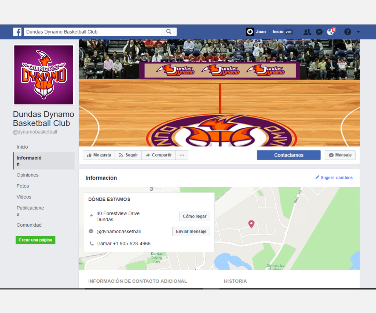Click the Enviar mensaje button
The image size is (376, 313).
(x=191, y=232)
